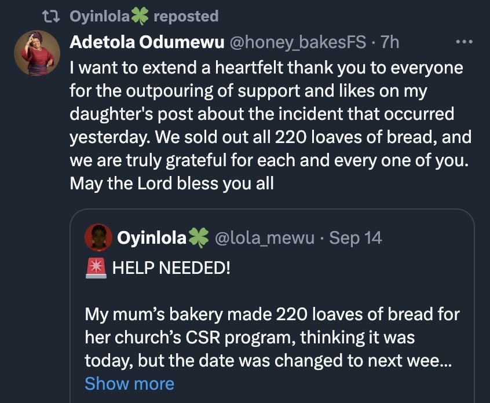Open the @lola_mewu handle in quoted tweet

point(265,237)
